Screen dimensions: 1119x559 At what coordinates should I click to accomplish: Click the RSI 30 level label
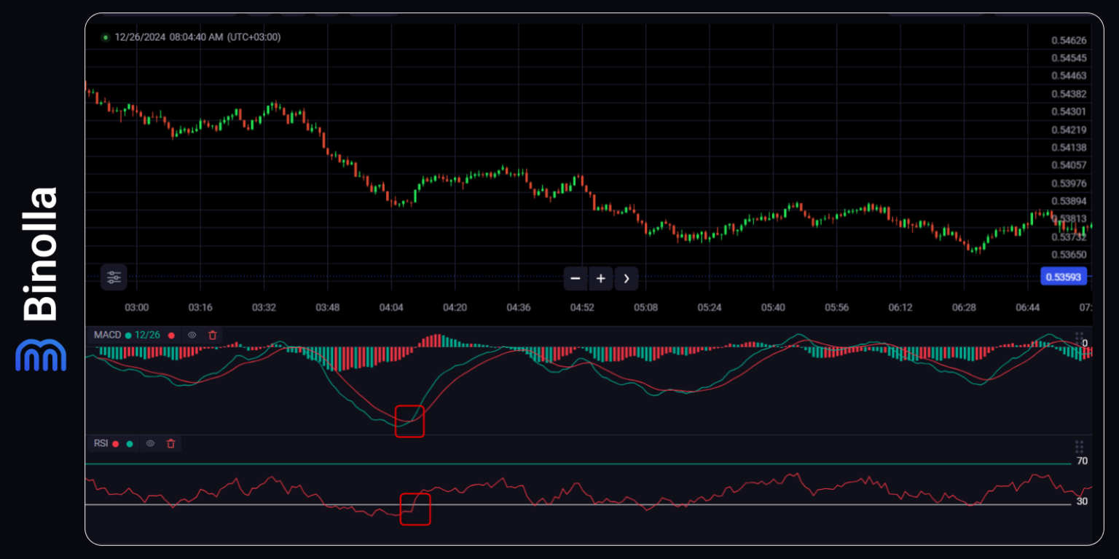click(1082, 501)
